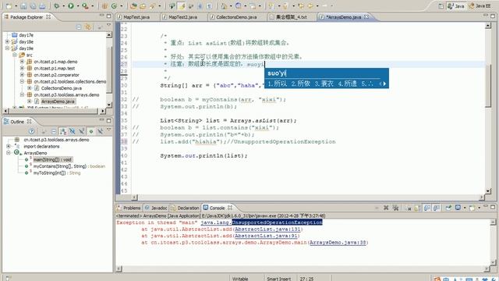The height and width of the screenshot is (281, 499).
Task: Click the Save icon in the toolbar
Action: point(23,5)
